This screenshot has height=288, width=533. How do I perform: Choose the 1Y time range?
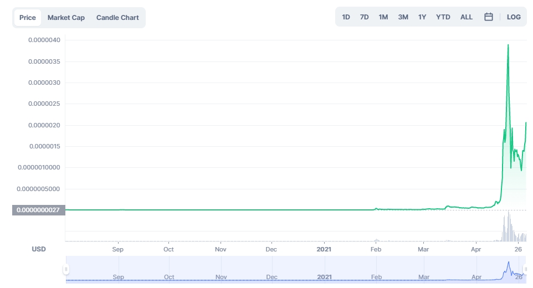pos(422,17)
